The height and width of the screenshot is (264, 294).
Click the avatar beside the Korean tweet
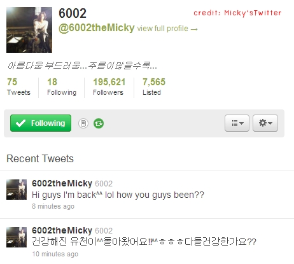(17, 237)
